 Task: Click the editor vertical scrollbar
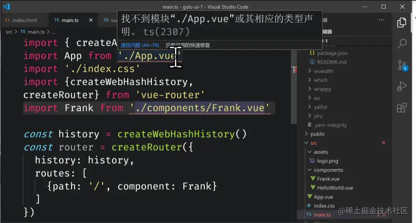click(x=294, y=86)
